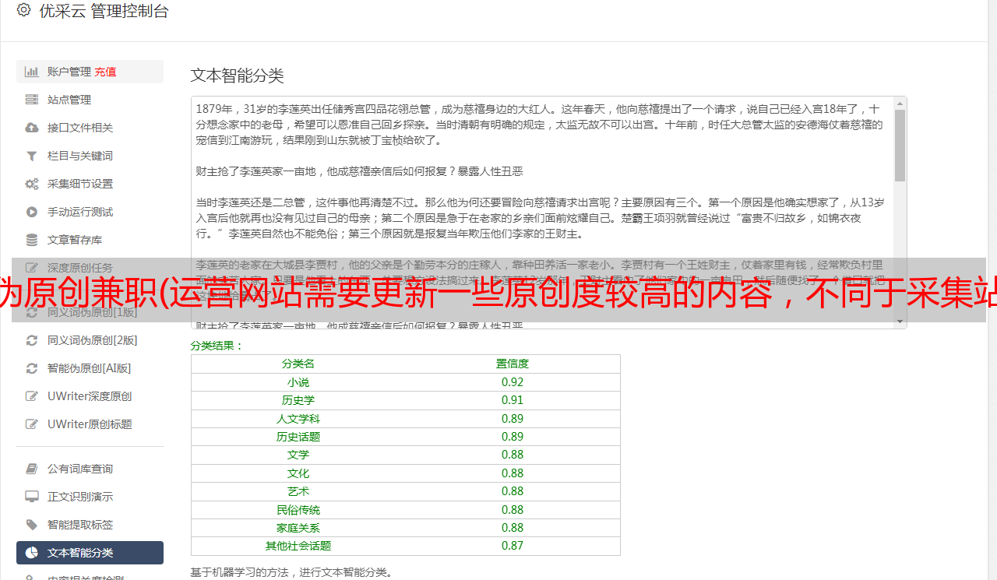Image resolution: width=997 pixels, height=580 pixels.
Task: Click the book icon for 公有词库查询
Action: coord(32,469)
